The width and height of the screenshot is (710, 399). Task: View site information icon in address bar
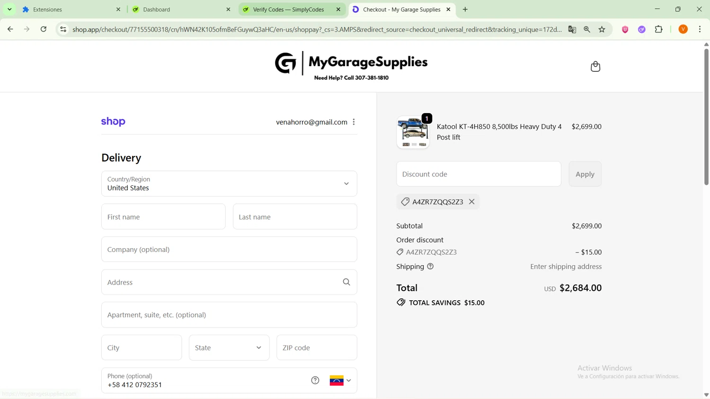63,29
